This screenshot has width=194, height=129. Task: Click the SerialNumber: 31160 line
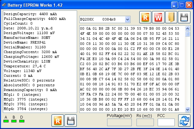25,47
